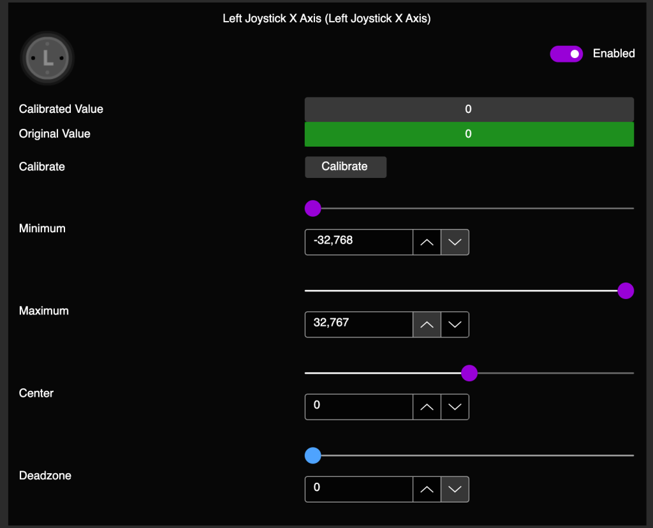Decrease Center value with down arrow
Screen dimensions: 653x528
point(455,407)
